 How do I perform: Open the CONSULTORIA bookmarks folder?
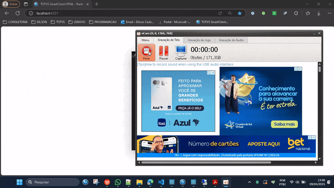coord(15,22)
